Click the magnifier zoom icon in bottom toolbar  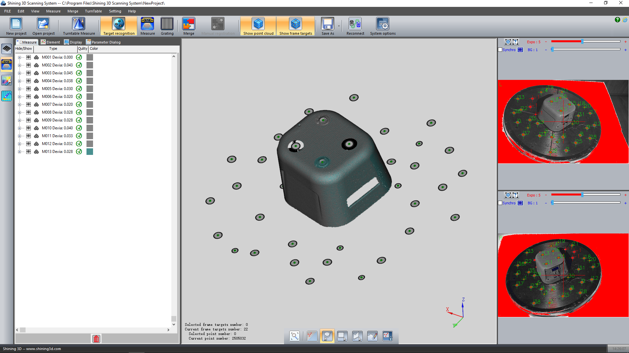[x=294, y=336]
